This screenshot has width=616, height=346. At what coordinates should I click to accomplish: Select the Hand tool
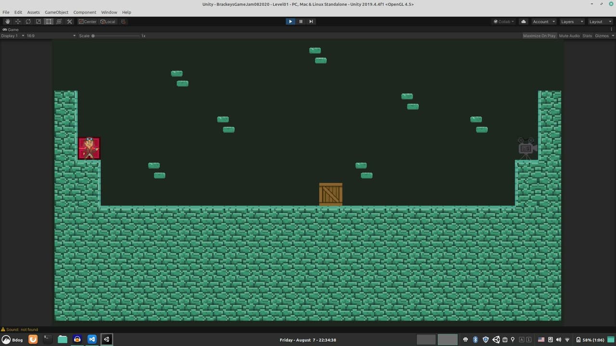[x=8, y=22]
